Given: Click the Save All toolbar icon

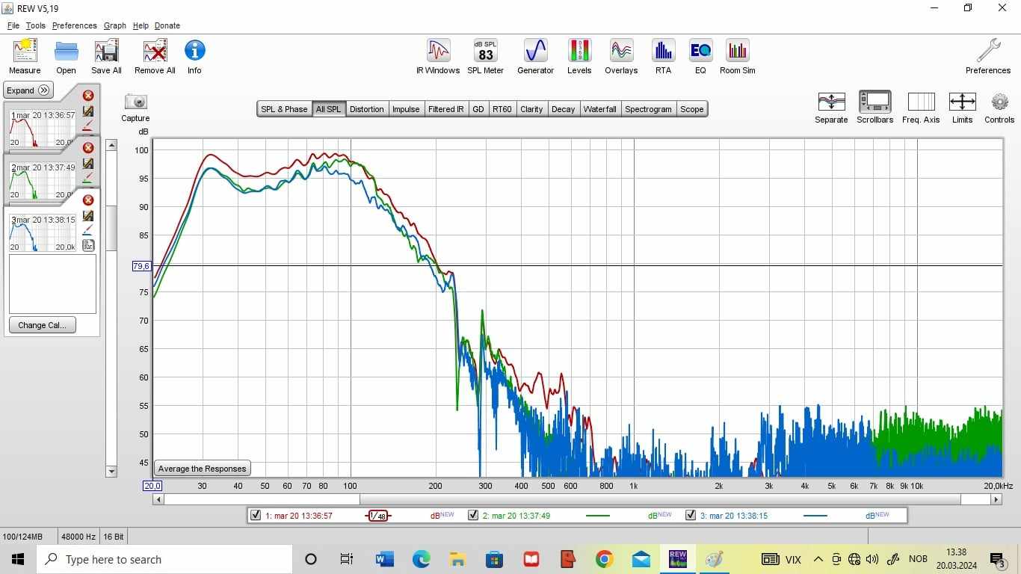Looking at the screenshot, I should click(106, 56).
